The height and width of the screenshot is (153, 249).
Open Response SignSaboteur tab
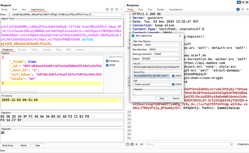176,10
